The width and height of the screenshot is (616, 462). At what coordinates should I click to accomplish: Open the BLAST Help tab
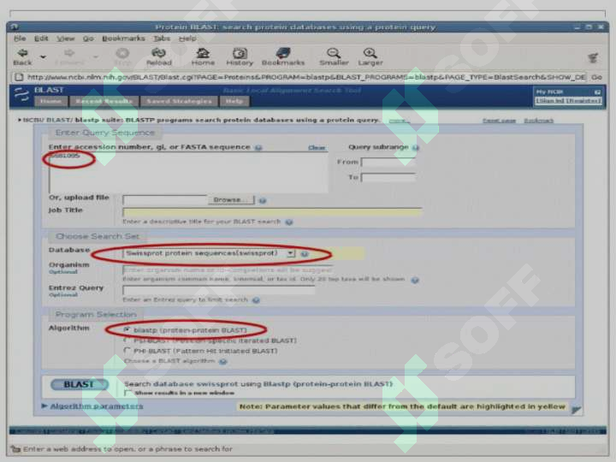234,101
